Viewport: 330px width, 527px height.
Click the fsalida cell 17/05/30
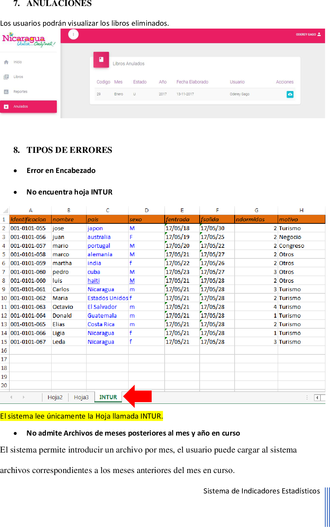click(217, 228)
